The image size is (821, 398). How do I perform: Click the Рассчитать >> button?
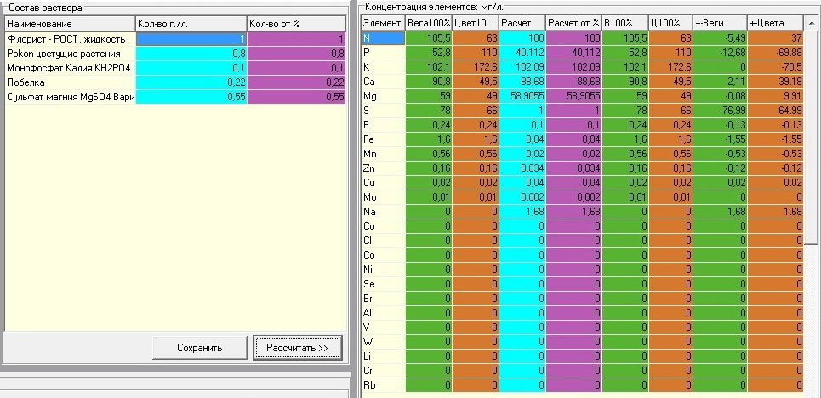(x=297, y=348)
